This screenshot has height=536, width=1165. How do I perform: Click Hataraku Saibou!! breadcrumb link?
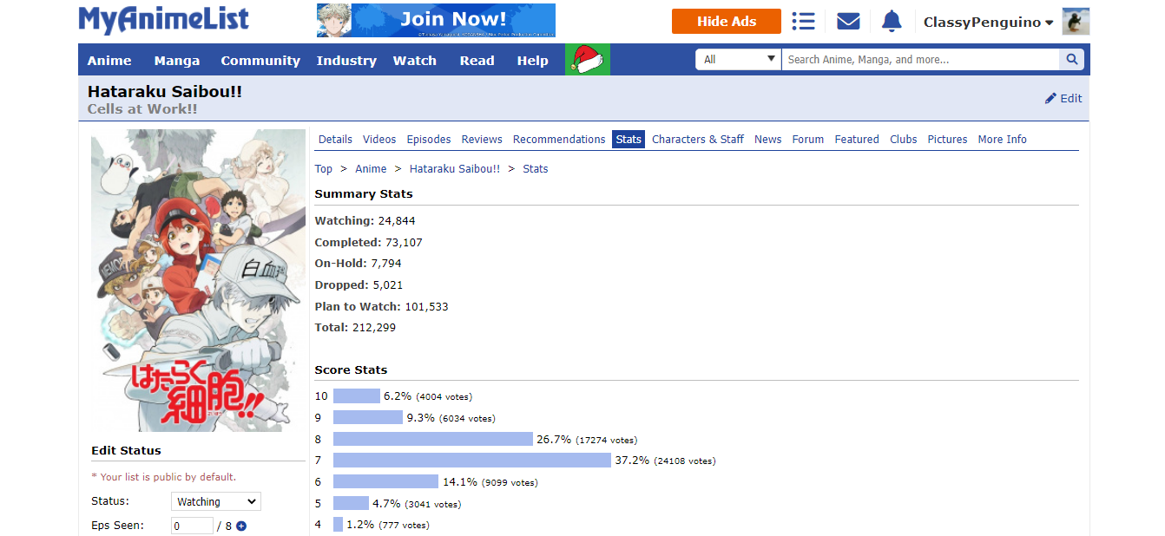tap(455, 169)
